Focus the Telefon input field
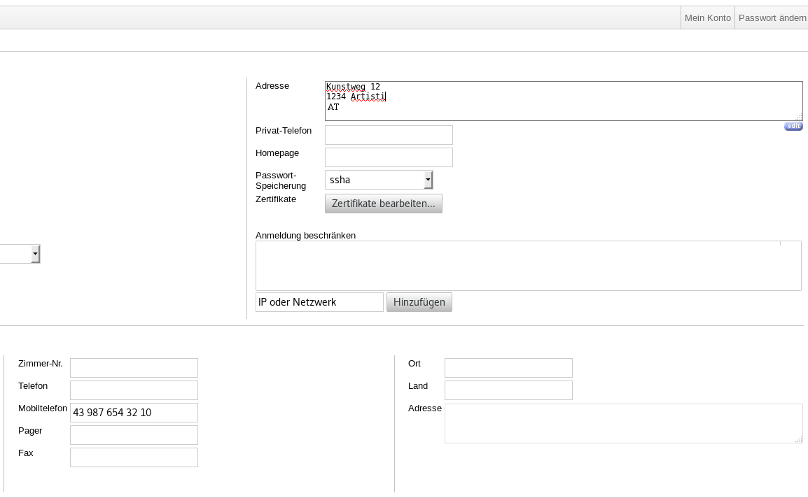This screenshot has height=498, width=808. (134, 390)
